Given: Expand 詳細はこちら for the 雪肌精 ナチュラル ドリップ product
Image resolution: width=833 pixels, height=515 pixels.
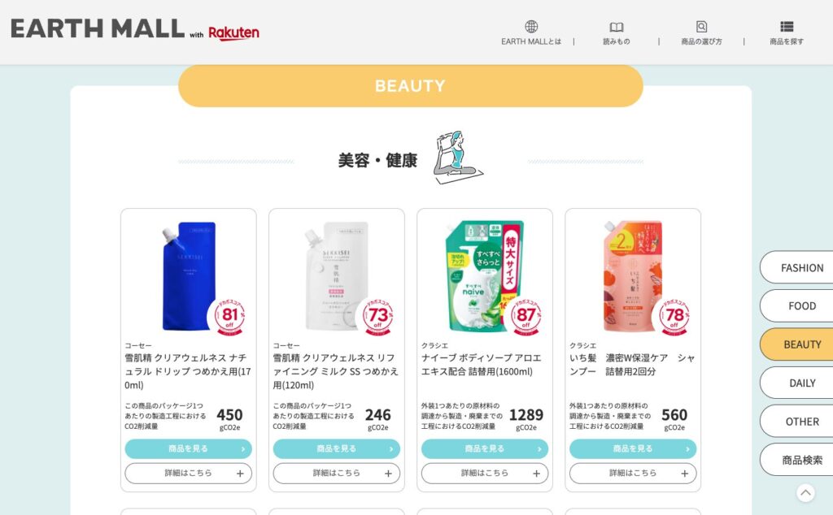Looking at the screenshot, I should point(189,473).
